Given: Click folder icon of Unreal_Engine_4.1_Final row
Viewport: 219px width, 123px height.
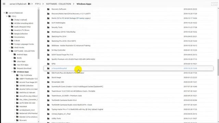Looking at the screenshot, I should click(48, 114).
